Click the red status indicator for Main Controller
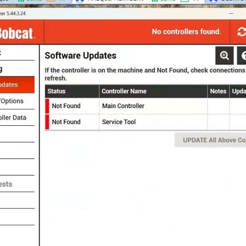 (47, 106)
